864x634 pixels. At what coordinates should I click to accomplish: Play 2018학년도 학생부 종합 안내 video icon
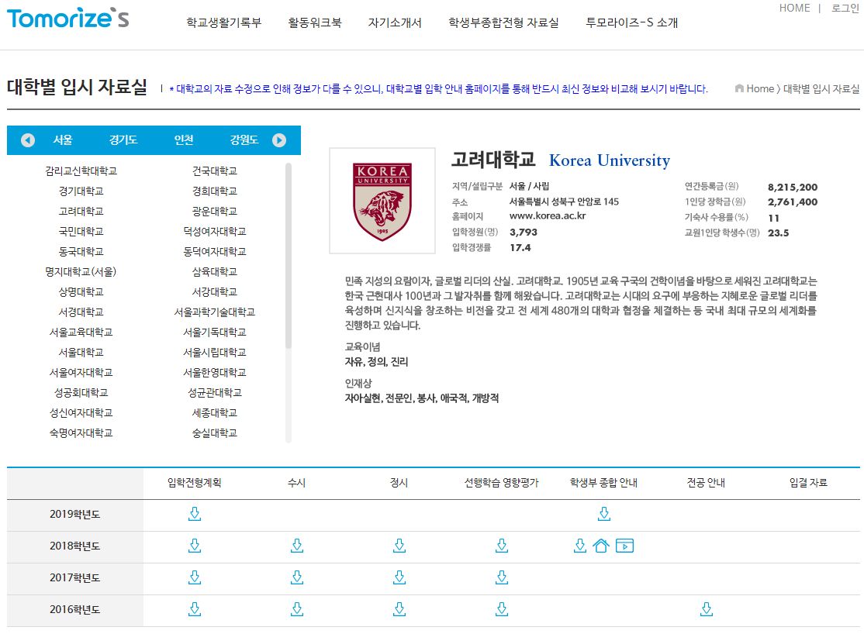[624, 546]
